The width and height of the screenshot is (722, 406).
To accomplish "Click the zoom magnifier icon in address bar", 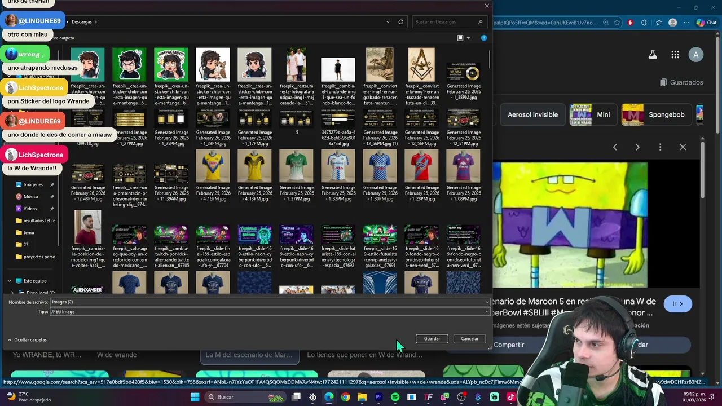I will (605, 23).
